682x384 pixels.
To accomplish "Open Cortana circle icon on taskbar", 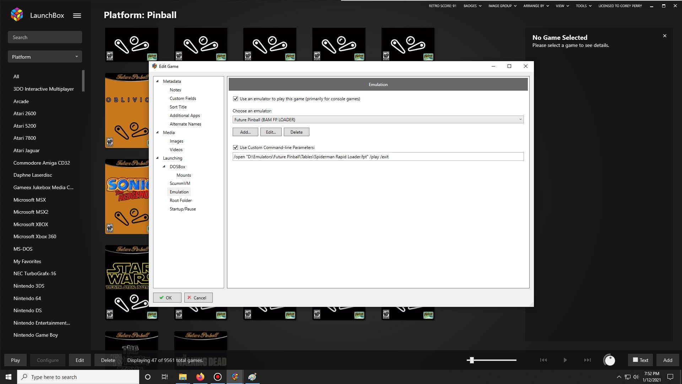I will tap(148, 377).
